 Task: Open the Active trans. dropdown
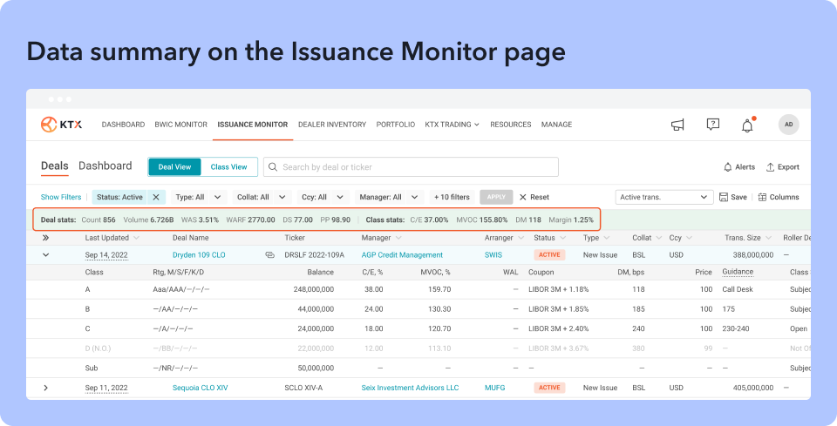(664, 197)
